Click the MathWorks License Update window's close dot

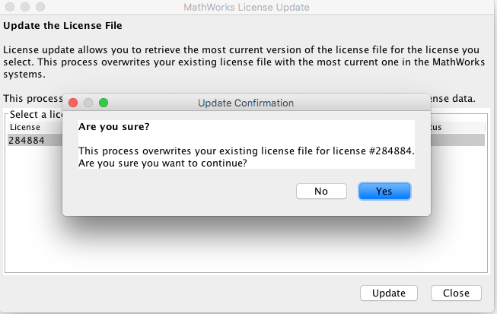point(8,7)
